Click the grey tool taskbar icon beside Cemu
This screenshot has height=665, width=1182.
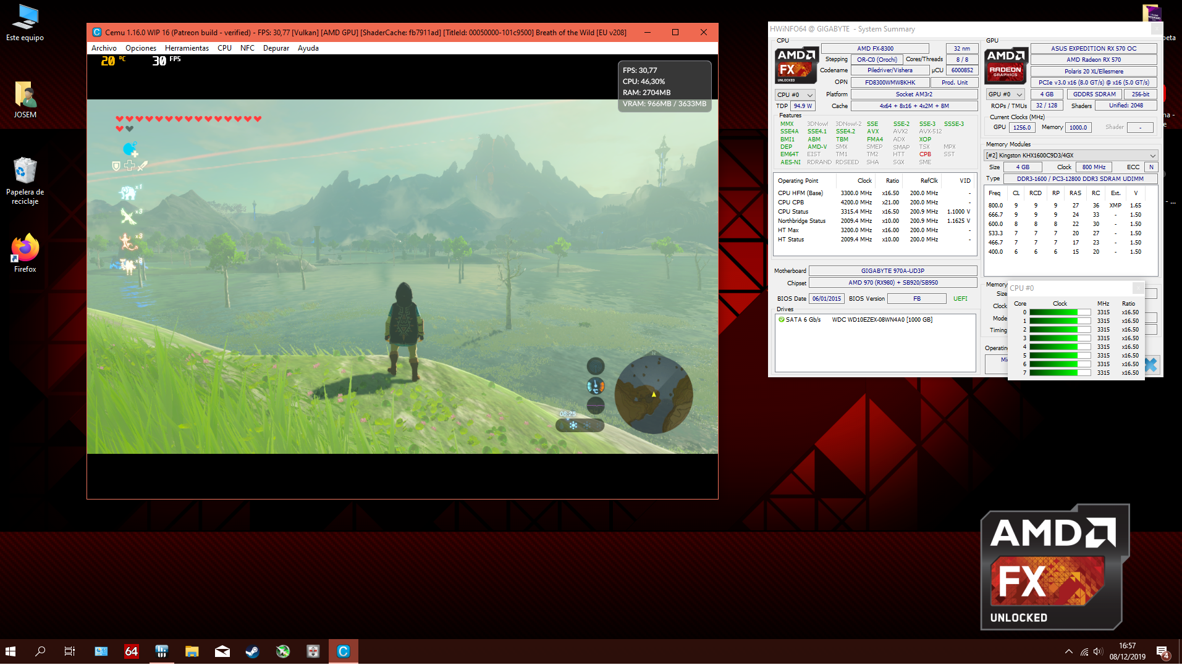[313, 651]
